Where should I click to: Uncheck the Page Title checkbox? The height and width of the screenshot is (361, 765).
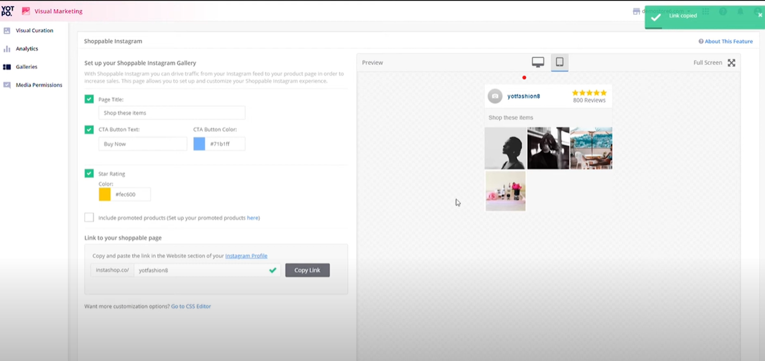pyautogui.click(x=89, y=99)
